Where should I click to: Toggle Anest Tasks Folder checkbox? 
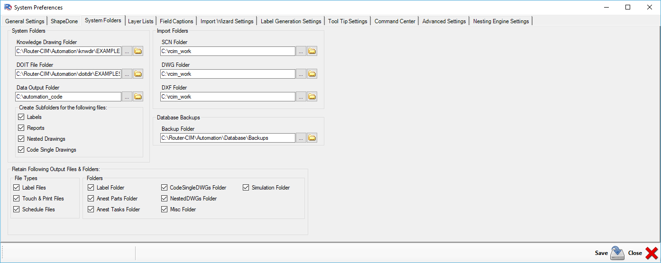click(x=91, y=209)
